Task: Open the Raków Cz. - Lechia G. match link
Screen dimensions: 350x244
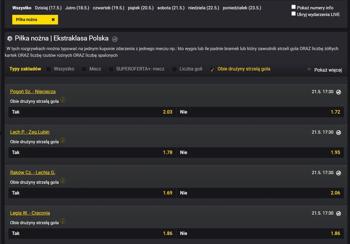Action: [x=33, y=172]
